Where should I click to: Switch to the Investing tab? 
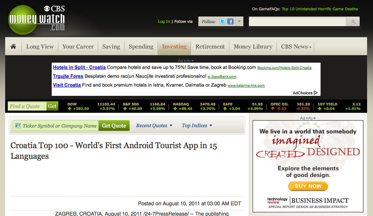(x=174, y=47)
